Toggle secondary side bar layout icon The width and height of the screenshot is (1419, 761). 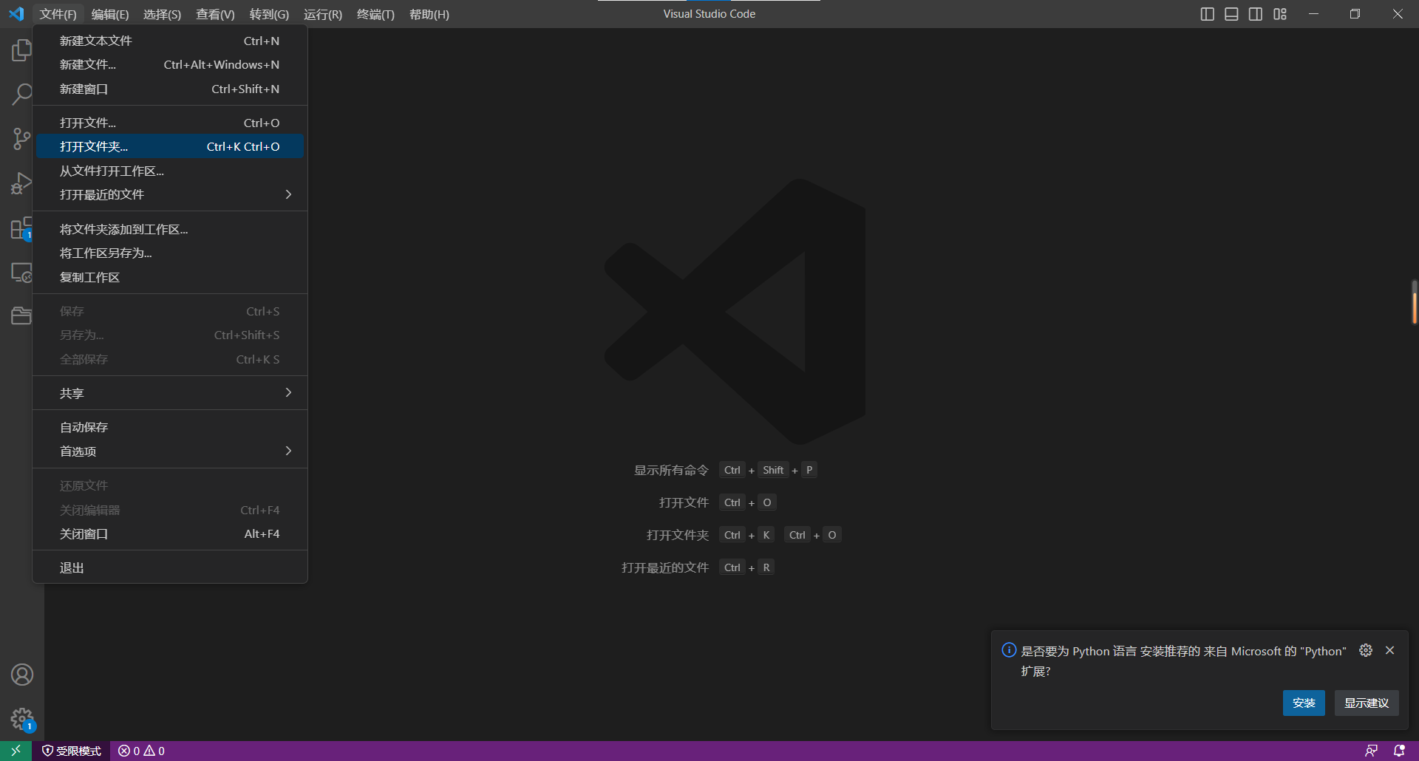(1256, 14)
